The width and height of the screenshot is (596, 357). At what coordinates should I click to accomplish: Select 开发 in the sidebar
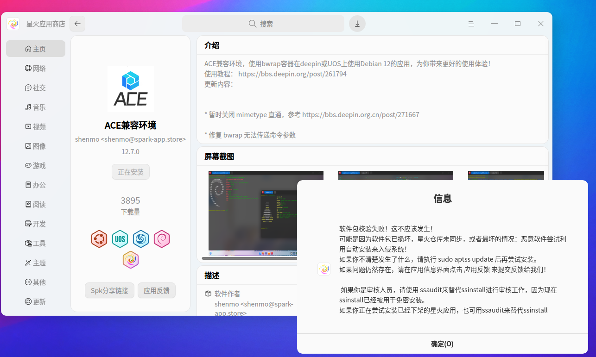coord(36,224)
